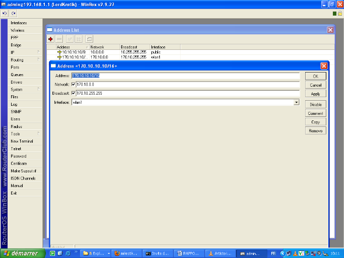Sort by the Broadcast column header
Viewport: 344px width, 258px height.
pyautogui.click(x=135, y=47)
